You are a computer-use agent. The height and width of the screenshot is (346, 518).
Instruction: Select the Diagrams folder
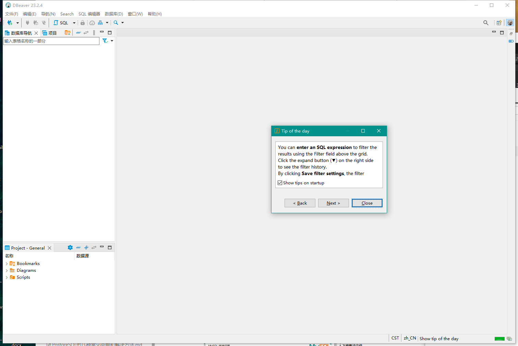pyautogui.click(x=26, y=270)
